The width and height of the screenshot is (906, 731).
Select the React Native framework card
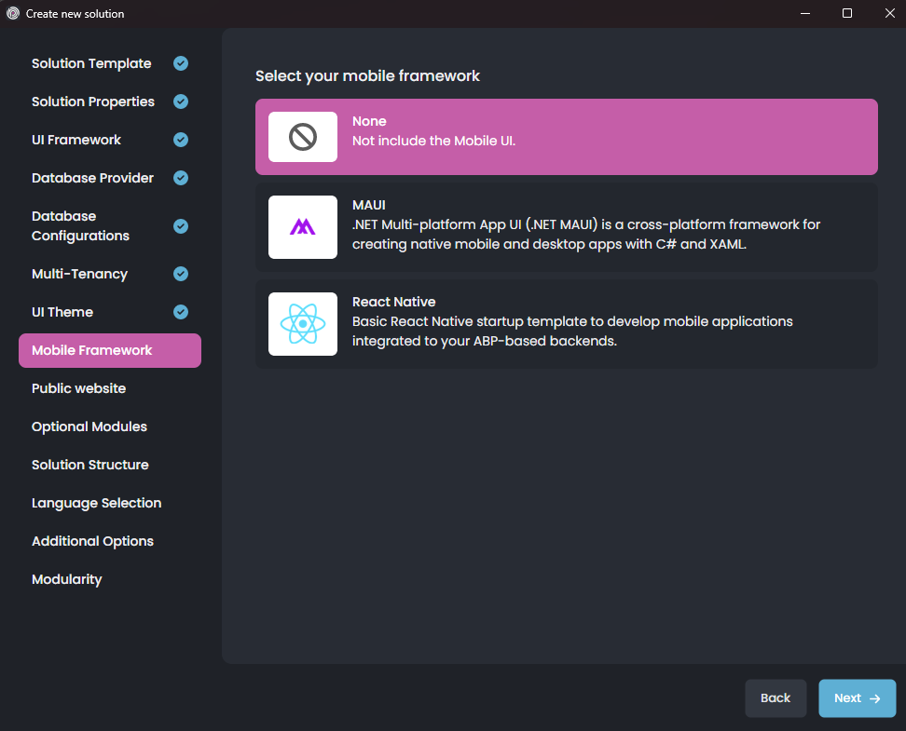[x=566, y=323]
